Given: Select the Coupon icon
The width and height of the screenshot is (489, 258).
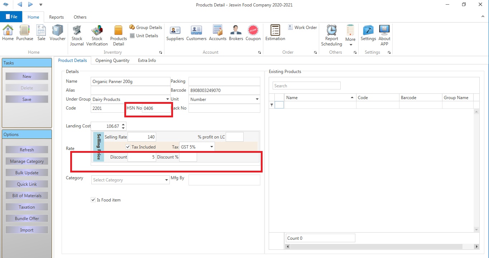Looking at the screenshot, I should (x=253, y=33).
